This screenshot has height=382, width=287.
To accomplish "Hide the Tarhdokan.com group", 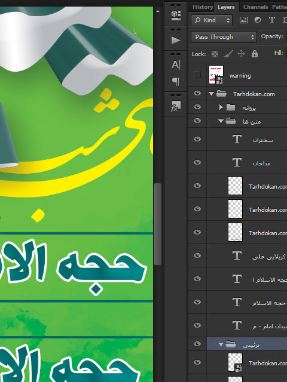I will click(x=197, y=93).
